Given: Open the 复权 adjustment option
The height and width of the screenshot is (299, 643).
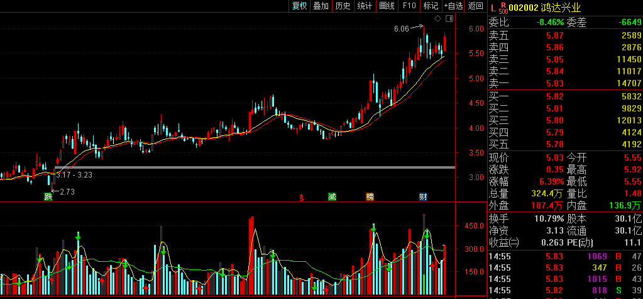Looking at the screenshot, I should [299, 6].
